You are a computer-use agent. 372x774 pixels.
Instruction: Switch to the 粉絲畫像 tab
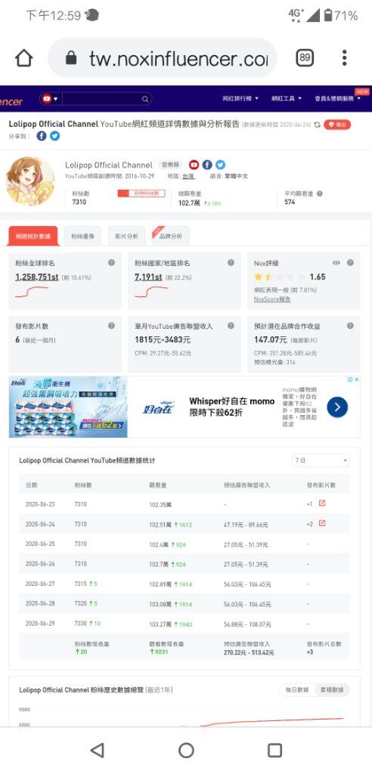(82, 237)
